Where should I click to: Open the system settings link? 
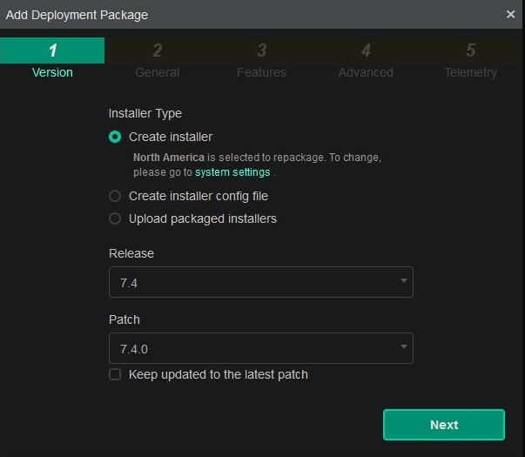(232, 172)
